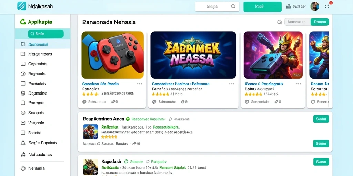This screenshot has height=176, width=353.
Task: Open more options on the EADNMEK NEASSA card
Action: click(x=232, y=84)
